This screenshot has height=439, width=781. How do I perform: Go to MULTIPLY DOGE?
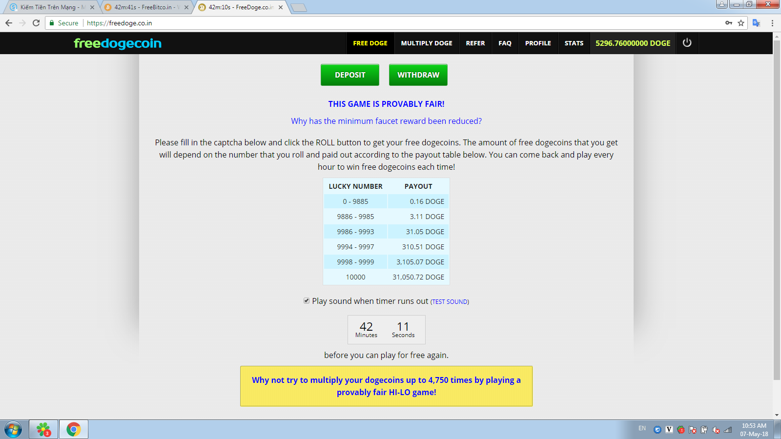427,43
